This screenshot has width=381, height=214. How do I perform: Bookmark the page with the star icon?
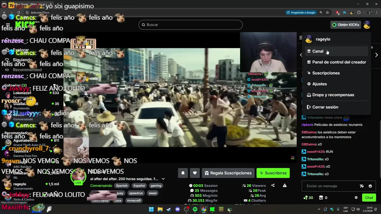(x=327, y=12)
